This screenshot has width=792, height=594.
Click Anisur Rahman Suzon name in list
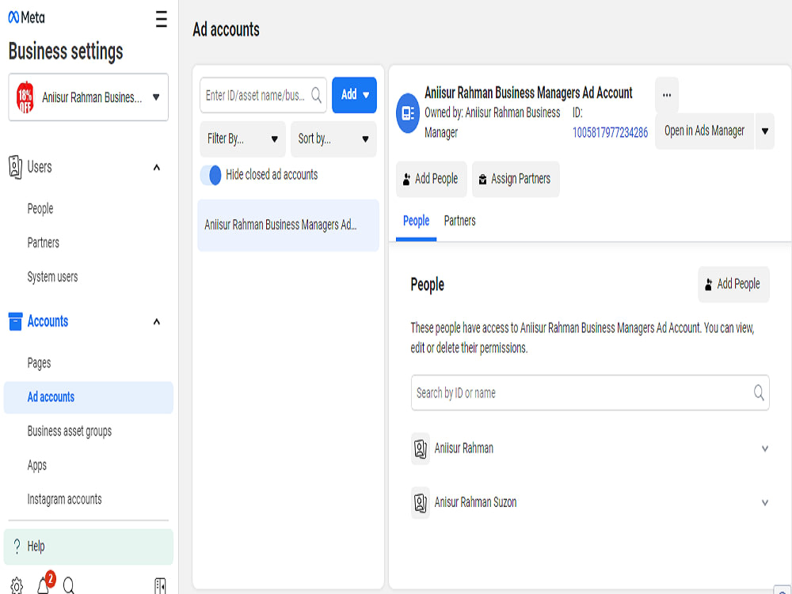475,503
